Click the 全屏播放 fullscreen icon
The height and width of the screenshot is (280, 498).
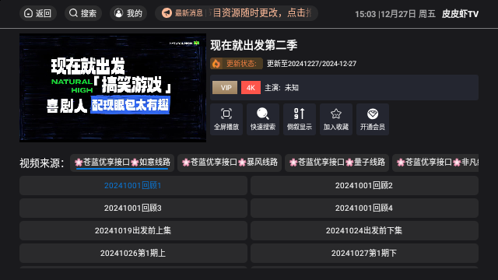[226, 119]
